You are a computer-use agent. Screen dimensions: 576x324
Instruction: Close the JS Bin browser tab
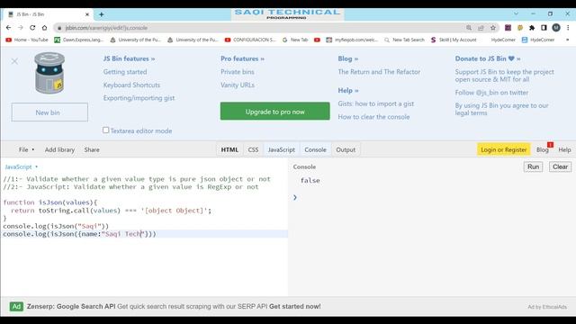coord(87,14)
